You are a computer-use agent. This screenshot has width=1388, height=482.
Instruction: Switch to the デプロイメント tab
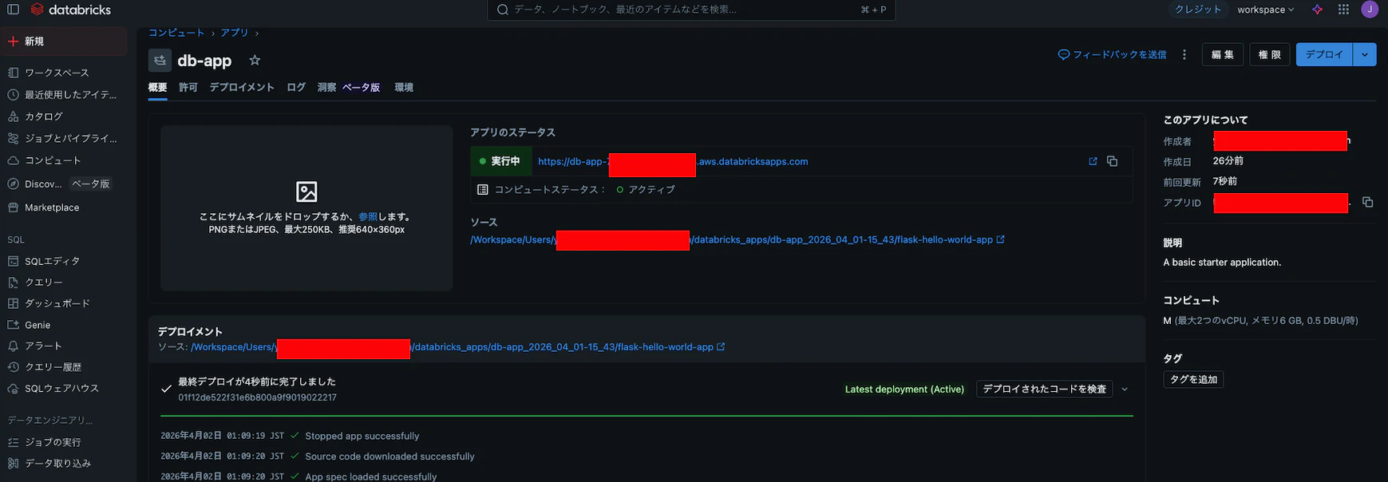pos(242,87)
